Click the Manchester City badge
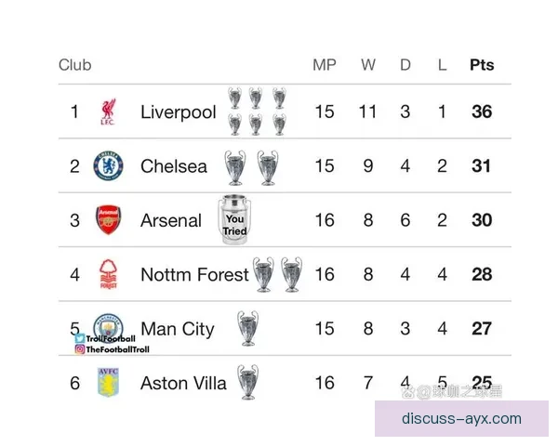Screen dimensions: 558x446 pyautogui.click(x=108, y=325)
